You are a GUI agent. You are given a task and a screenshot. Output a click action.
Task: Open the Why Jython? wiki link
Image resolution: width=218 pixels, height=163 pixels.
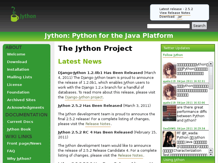click(19, 159)
